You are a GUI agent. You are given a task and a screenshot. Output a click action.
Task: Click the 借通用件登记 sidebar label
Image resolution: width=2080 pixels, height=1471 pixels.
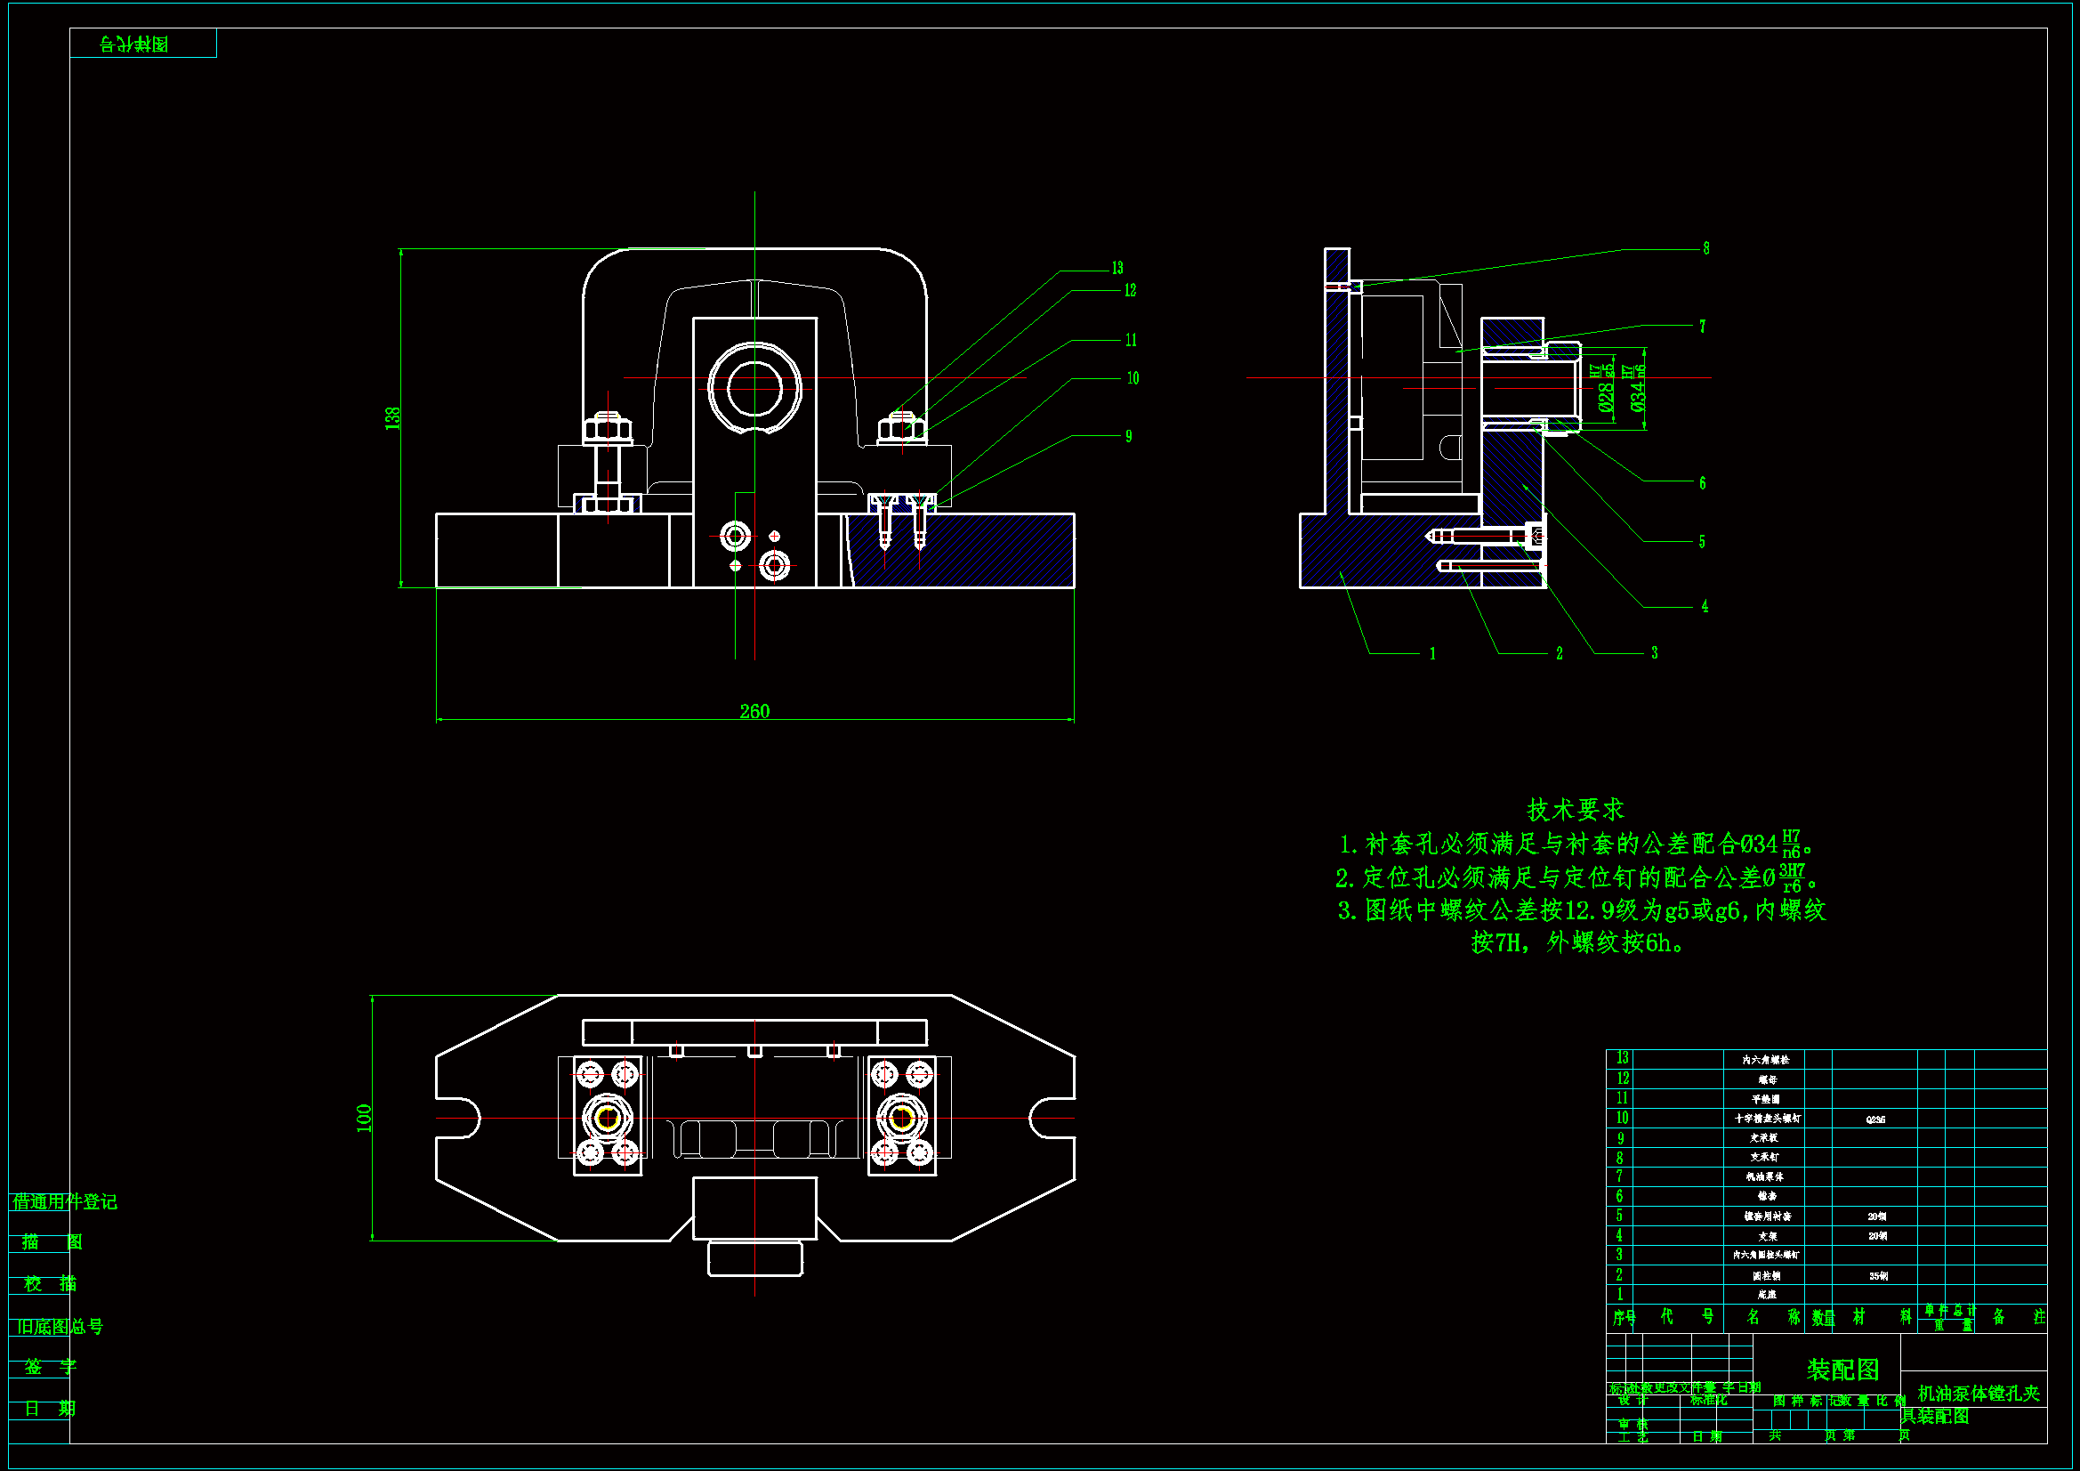[x=64, y=1202]
